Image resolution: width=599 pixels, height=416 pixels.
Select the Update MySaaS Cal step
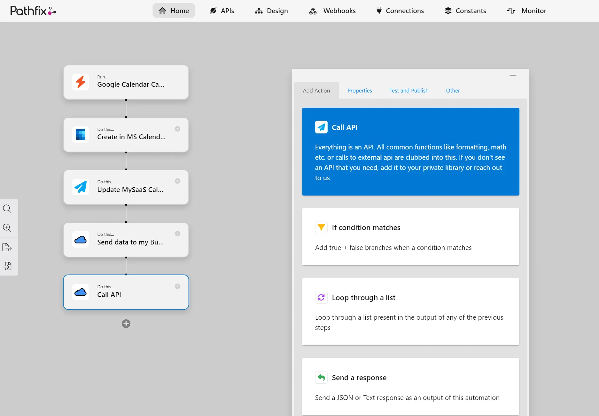click(x=126, y=187)
